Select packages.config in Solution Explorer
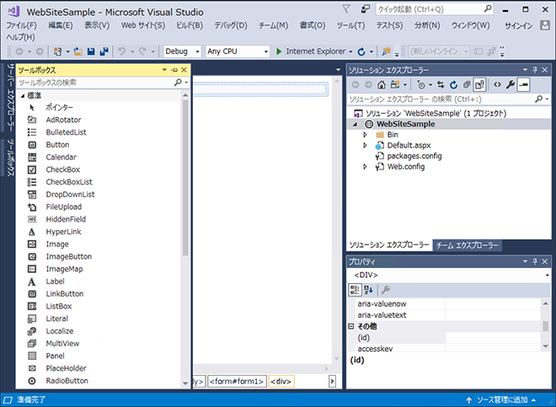The image size is (556, 407). (414, 156)
